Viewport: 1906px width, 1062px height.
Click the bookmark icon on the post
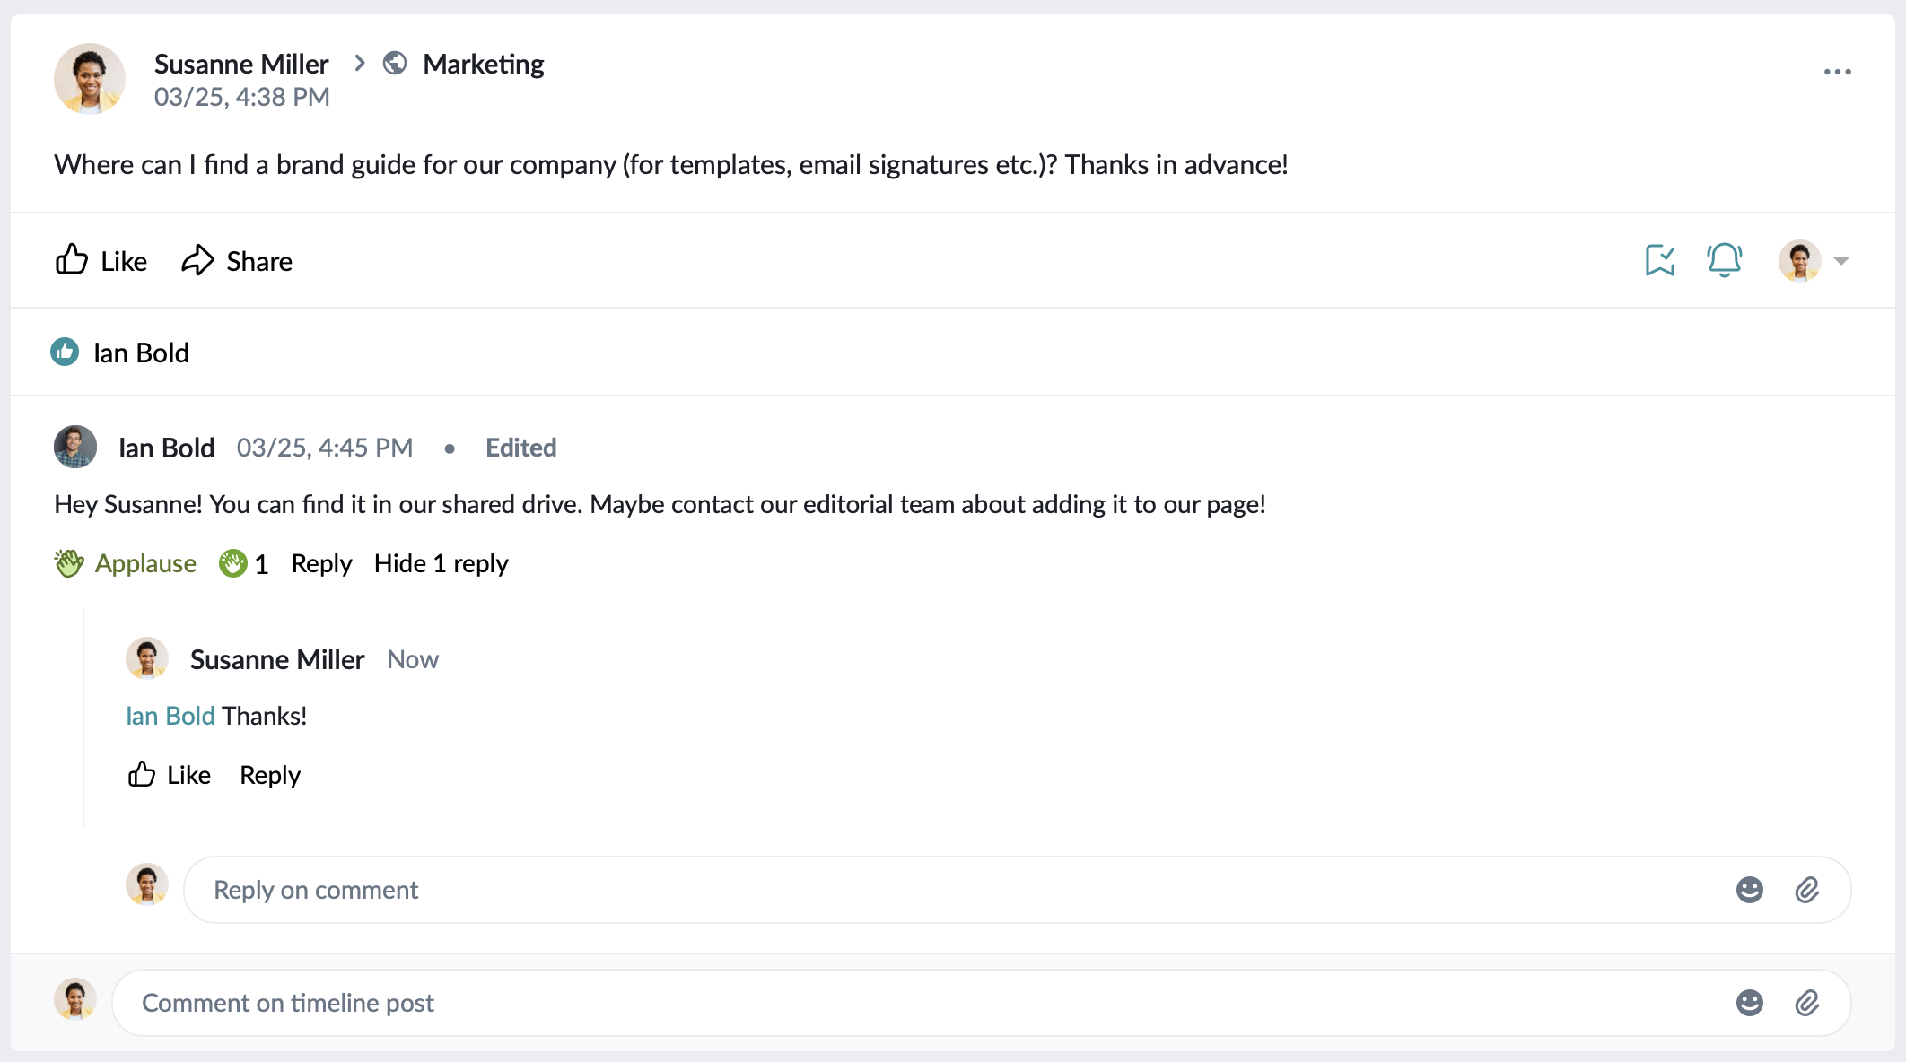click(x=1659, y=261)
